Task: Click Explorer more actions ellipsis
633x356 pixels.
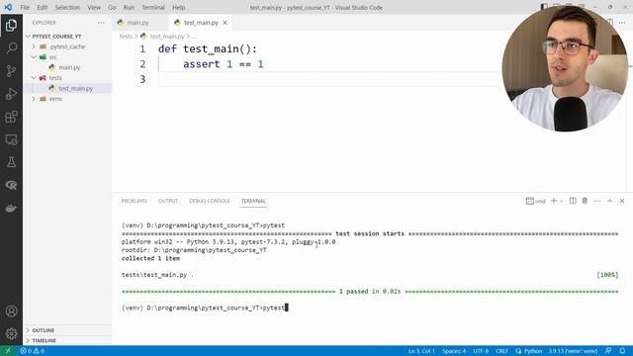Action: [101, 23]
